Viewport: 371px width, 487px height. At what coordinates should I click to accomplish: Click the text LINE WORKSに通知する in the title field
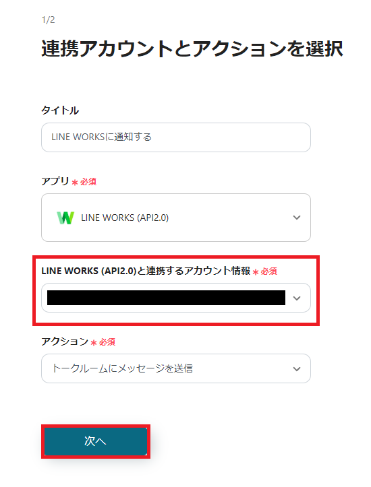[x=101, y=137]
